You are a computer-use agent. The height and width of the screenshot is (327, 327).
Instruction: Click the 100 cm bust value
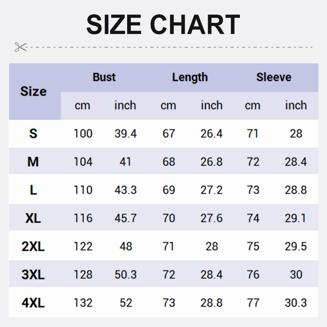tap(83, 134)
